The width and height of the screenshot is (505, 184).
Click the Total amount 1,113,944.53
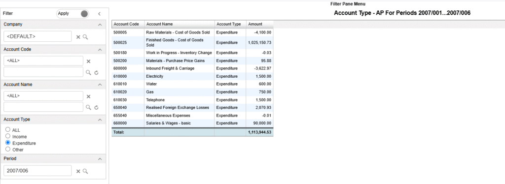(x=259, y=132)
